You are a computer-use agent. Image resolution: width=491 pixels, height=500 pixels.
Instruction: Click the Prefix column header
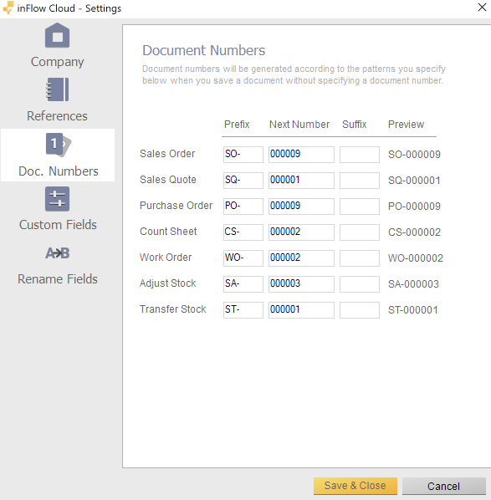click(x=237, y=125)
